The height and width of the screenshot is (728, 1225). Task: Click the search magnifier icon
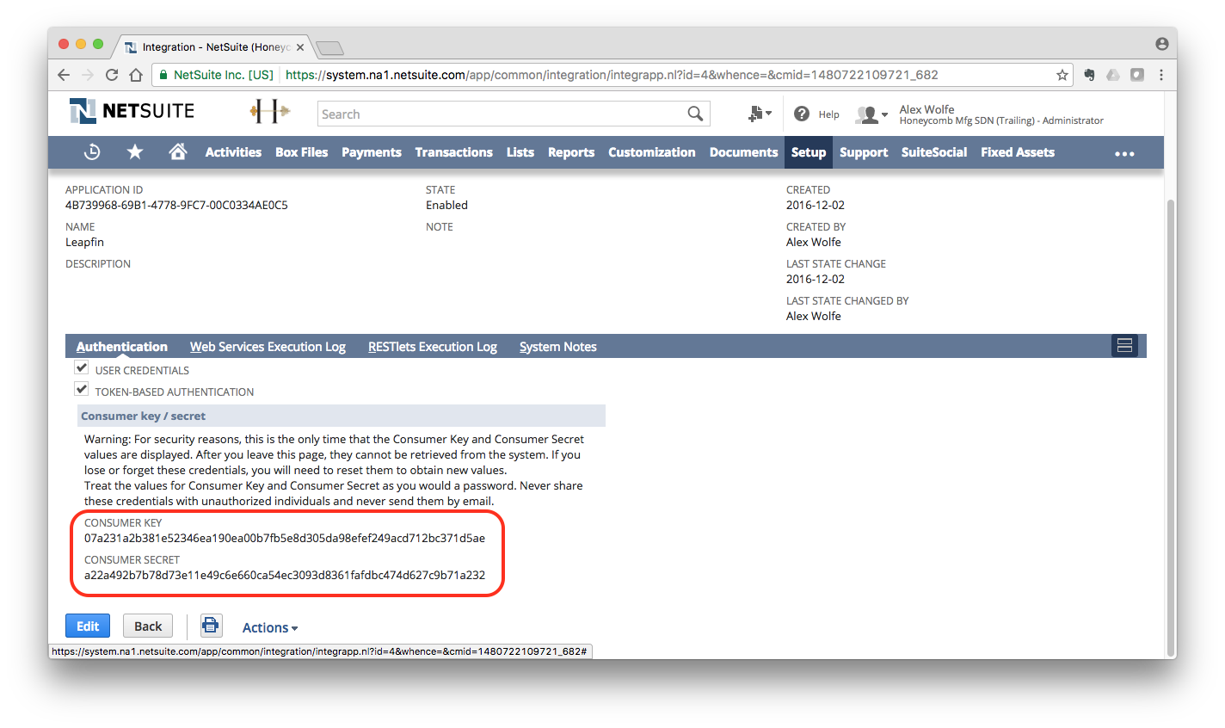pos(695,114)
